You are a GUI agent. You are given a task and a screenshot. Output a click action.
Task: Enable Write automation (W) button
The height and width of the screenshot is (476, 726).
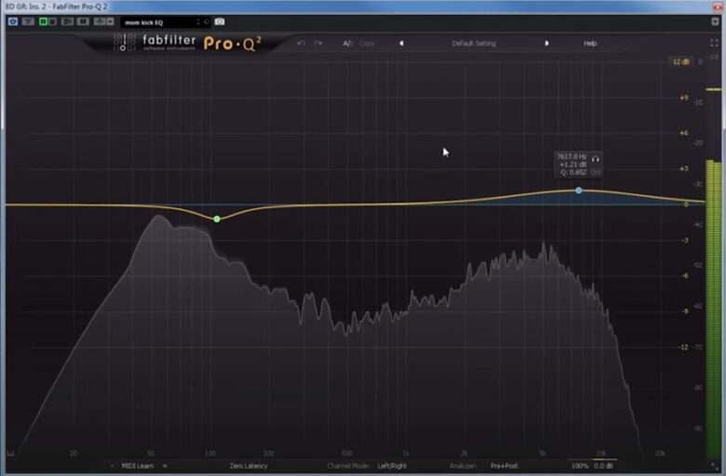pos(52,21)
